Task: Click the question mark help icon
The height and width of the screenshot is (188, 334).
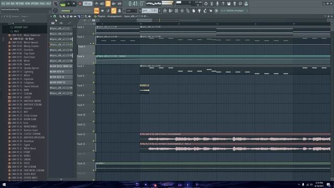Action: (223, 4)
